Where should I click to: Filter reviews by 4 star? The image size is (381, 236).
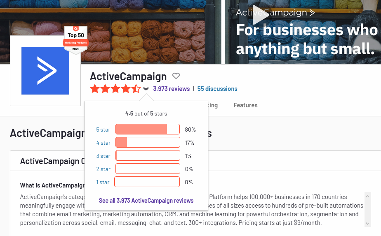[103, 143]
